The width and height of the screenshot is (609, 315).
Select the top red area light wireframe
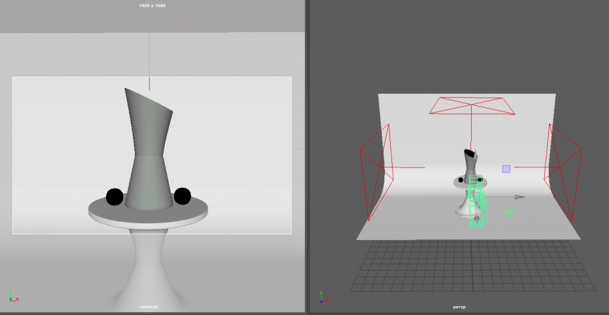coord(472,105)
